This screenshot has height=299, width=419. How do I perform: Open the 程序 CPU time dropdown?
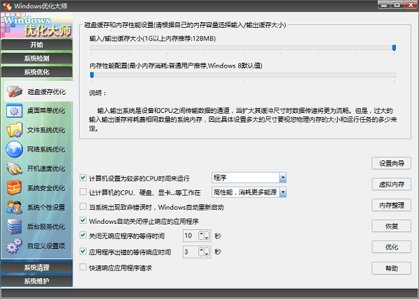point(283,178)
